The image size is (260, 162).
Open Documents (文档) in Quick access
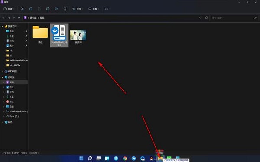click(x=11, y=41)
